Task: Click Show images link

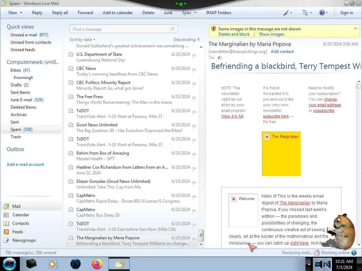Action: (271, 34)
